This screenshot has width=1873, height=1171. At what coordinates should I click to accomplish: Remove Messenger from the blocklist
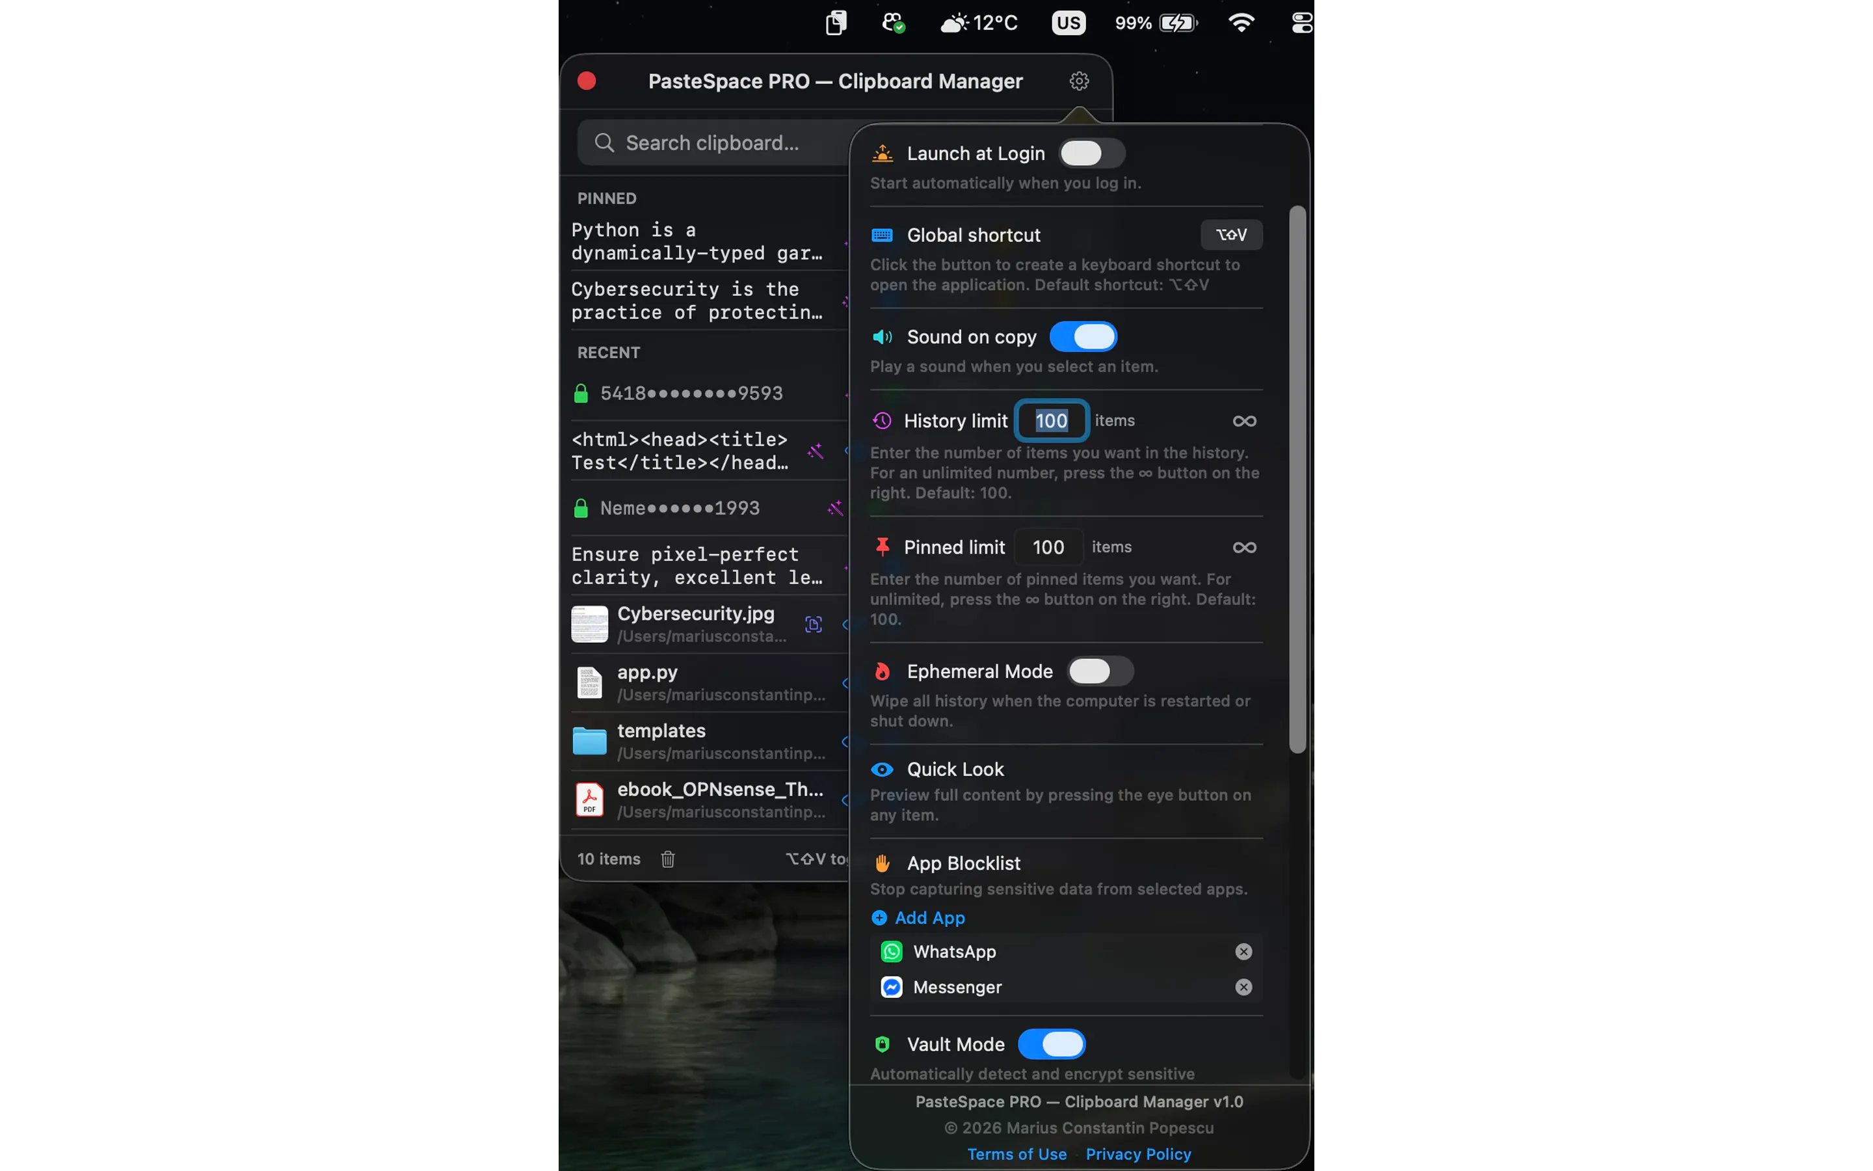[1243, 988]
